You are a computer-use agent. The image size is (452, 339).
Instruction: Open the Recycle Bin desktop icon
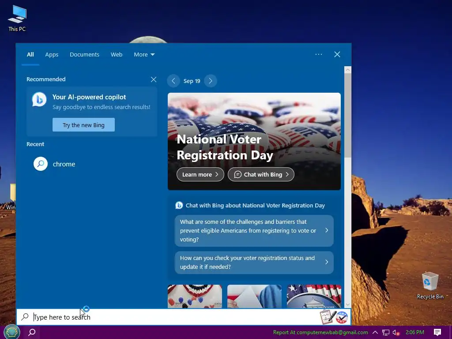tap(430, 286)
